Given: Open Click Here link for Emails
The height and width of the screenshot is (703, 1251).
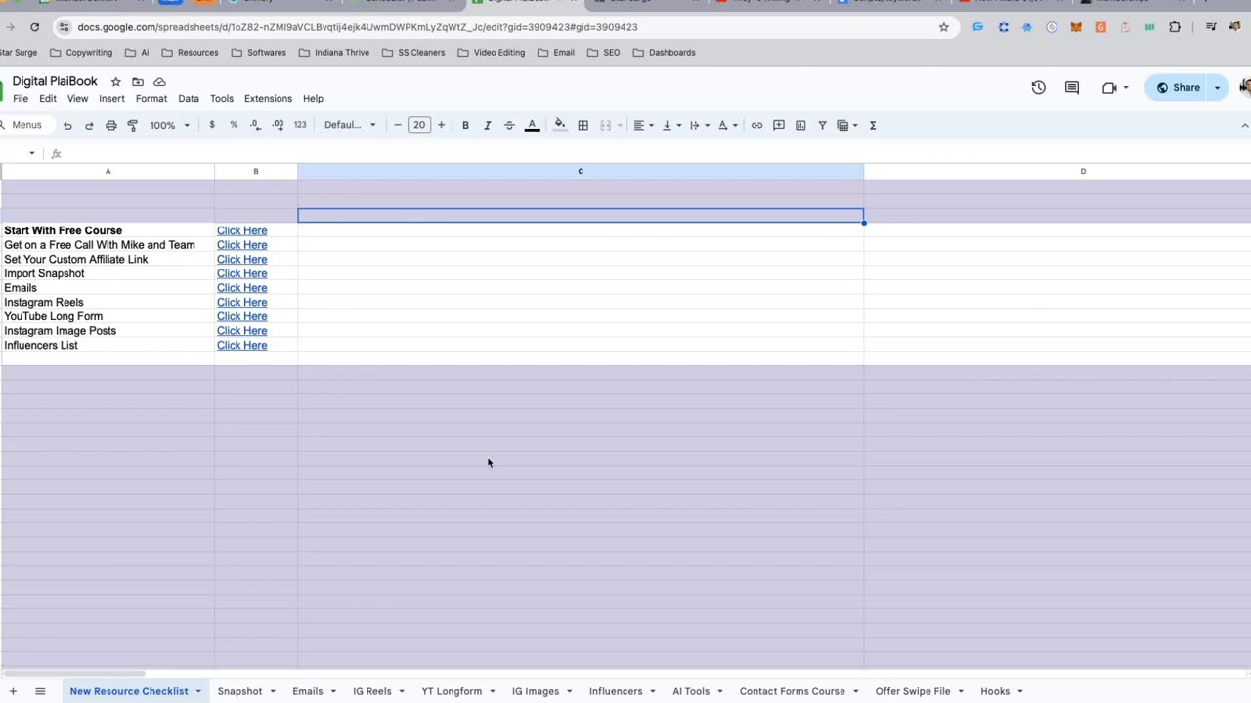Looking at the screenshot, I should 241,288.
